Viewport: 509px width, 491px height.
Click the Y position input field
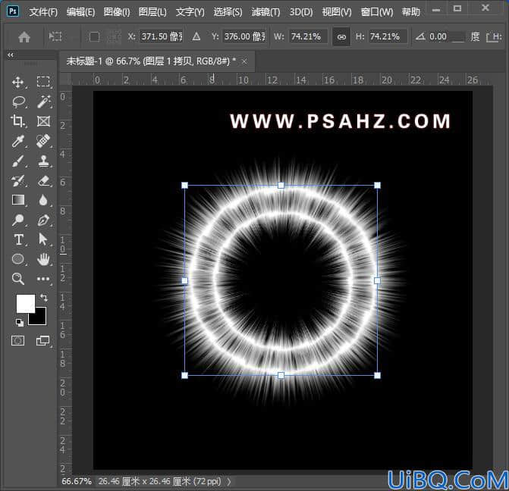244,36
